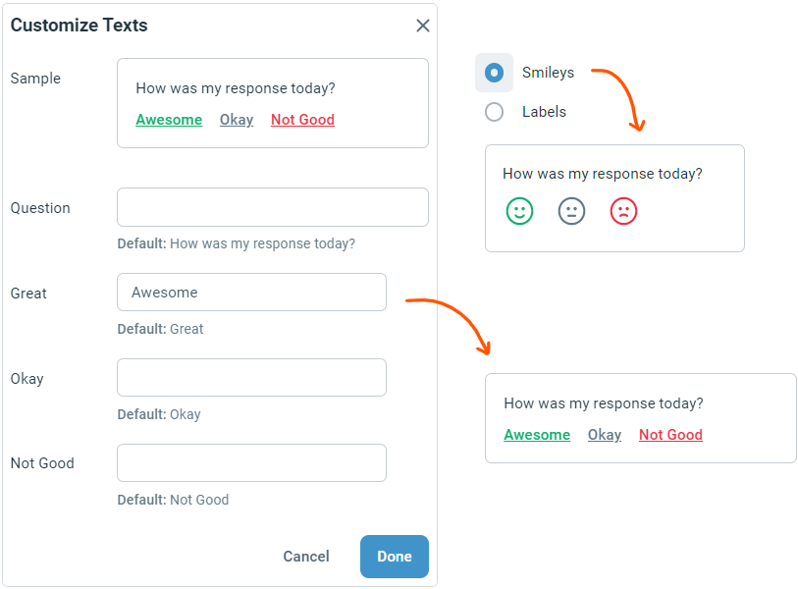
Task: Click the Awesome link in Sample preview
Action: pos(169,120)
